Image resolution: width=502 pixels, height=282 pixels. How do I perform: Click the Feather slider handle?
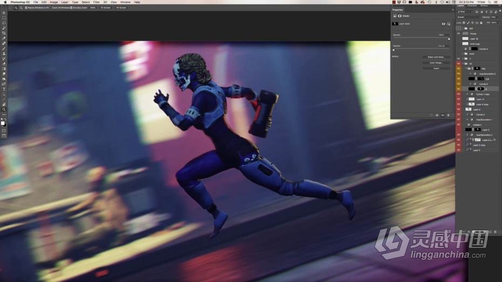tap(394, 50)
